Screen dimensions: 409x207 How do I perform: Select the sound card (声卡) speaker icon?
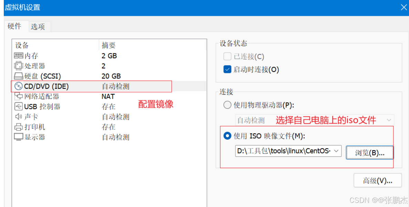19,116
